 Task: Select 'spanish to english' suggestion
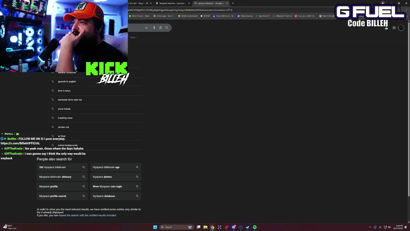(96, 81)
